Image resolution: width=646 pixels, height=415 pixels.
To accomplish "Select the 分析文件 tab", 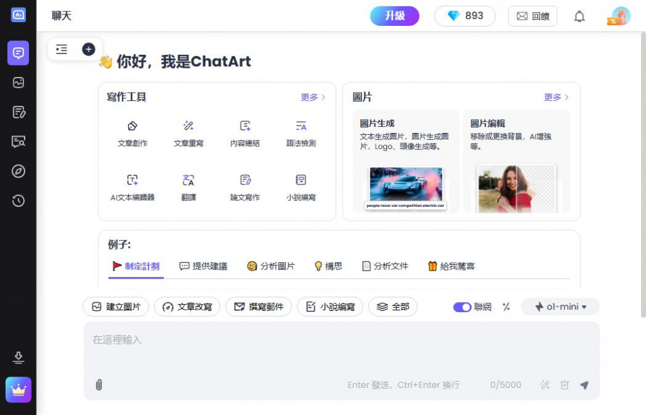I will [385, 266].
